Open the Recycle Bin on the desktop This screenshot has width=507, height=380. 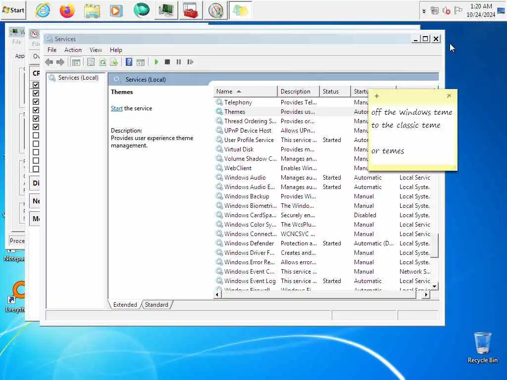tap(482, 347)
